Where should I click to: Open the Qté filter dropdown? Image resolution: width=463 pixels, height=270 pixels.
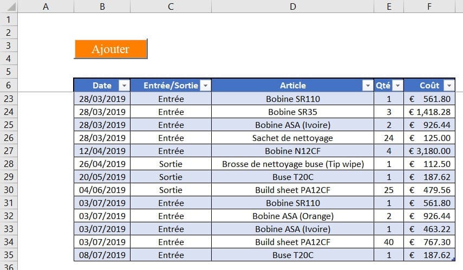point(398,86)
